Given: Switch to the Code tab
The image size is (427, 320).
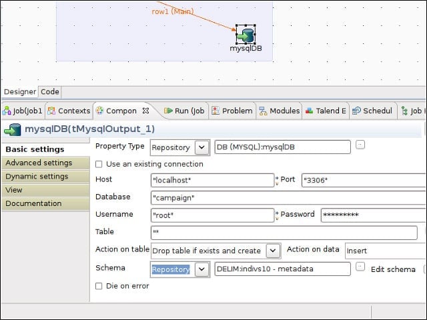Looking at the screenshot, I should click(x=50, y=92).
